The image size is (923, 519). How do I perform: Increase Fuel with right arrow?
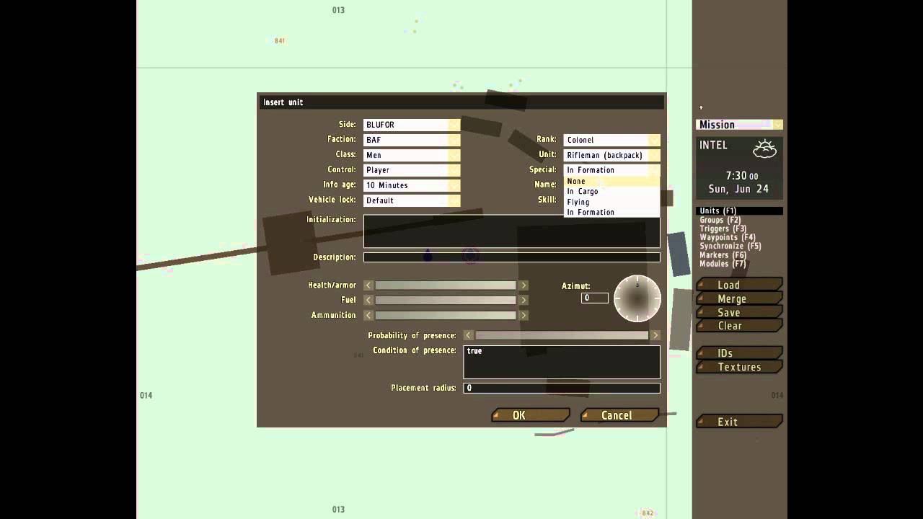[524, 300]
